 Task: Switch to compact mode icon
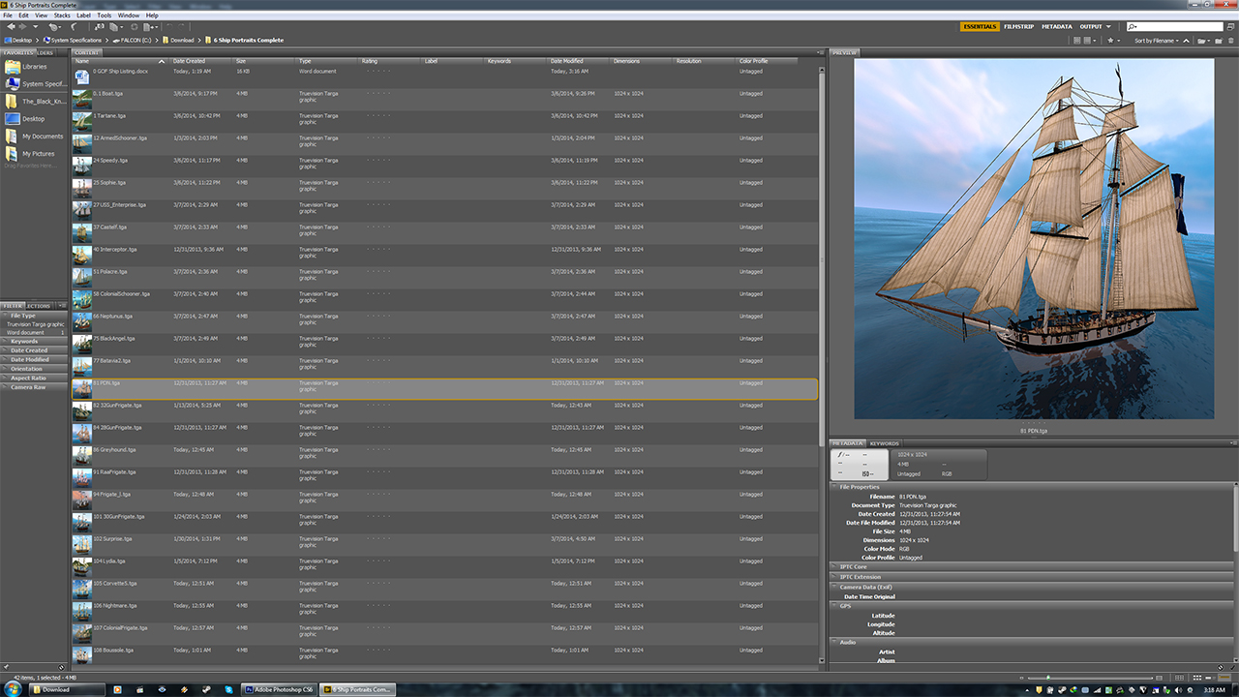1230,26
